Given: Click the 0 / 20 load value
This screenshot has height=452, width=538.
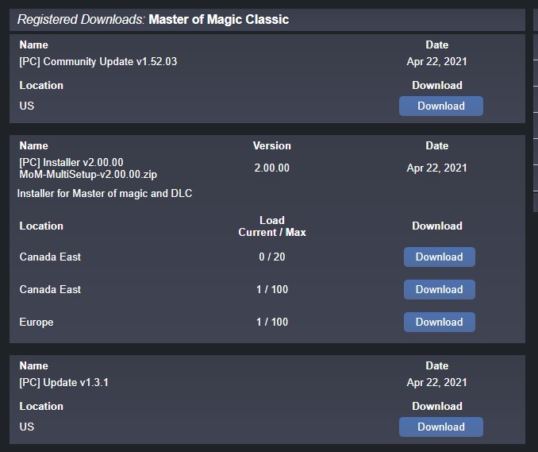Looking at the screenshot, I should point(271,257).
